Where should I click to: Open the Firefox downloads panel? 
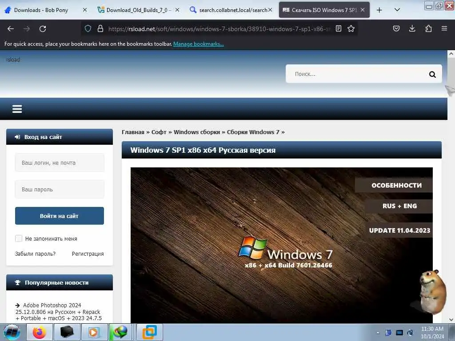(x=412, y=28)
